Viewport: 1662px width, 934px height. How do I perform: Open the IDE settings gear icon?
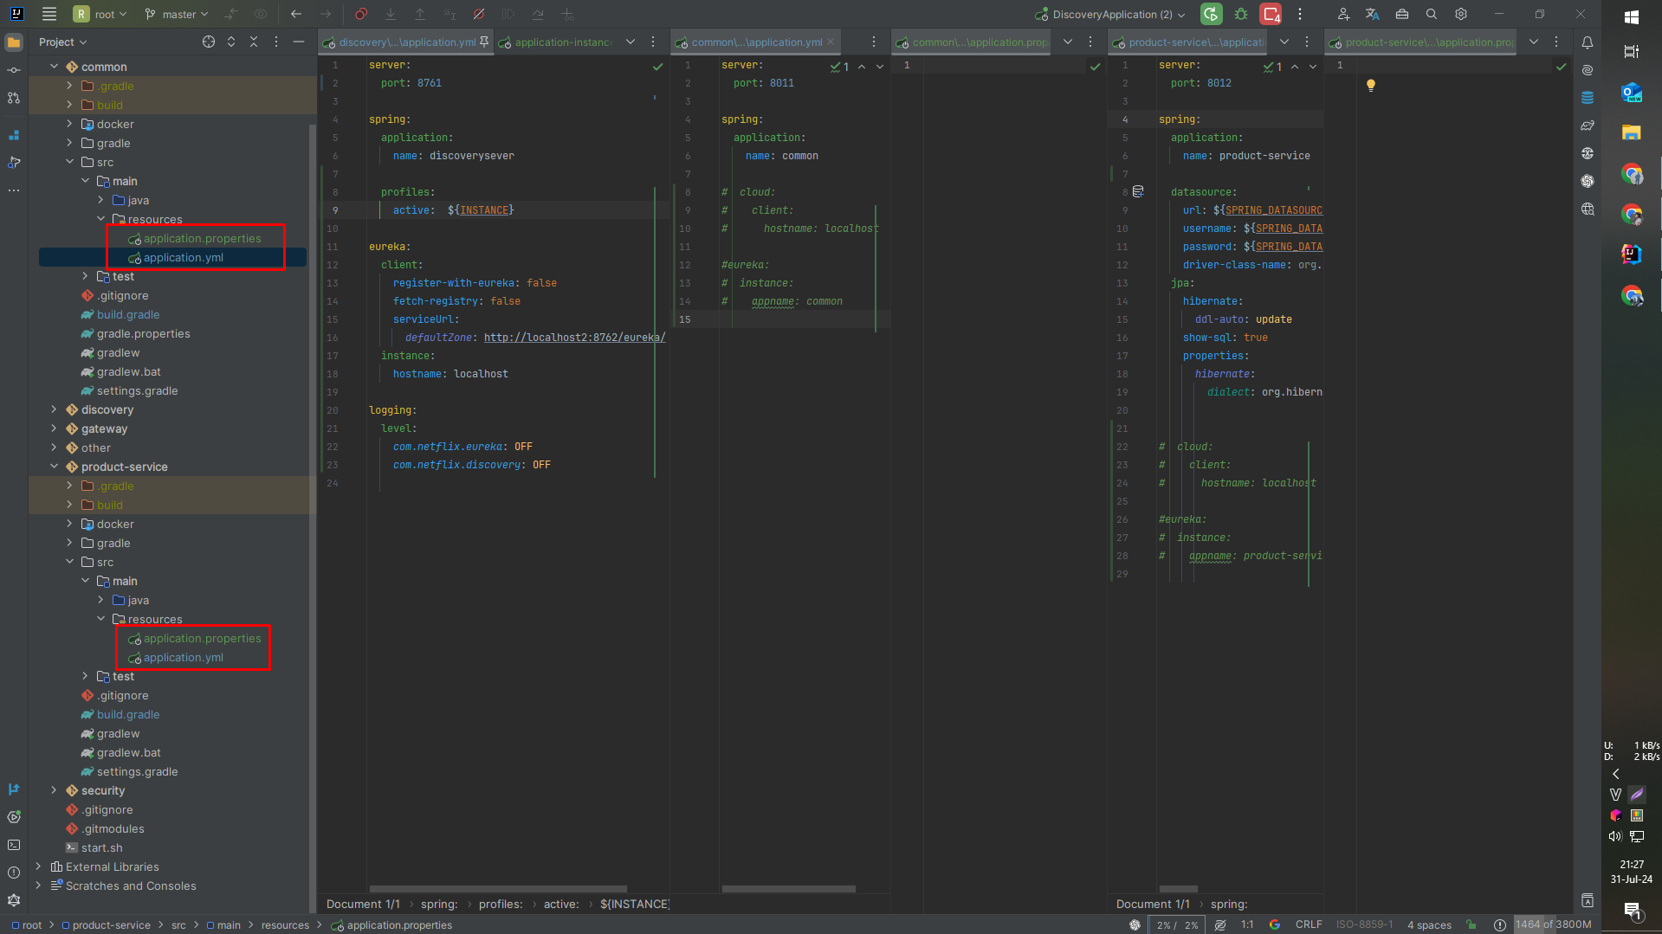(x=1461, y=14)
